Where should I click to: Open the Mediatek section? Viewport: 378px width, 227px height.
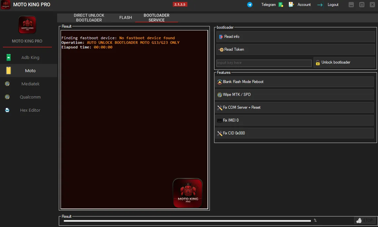[28, 84]
